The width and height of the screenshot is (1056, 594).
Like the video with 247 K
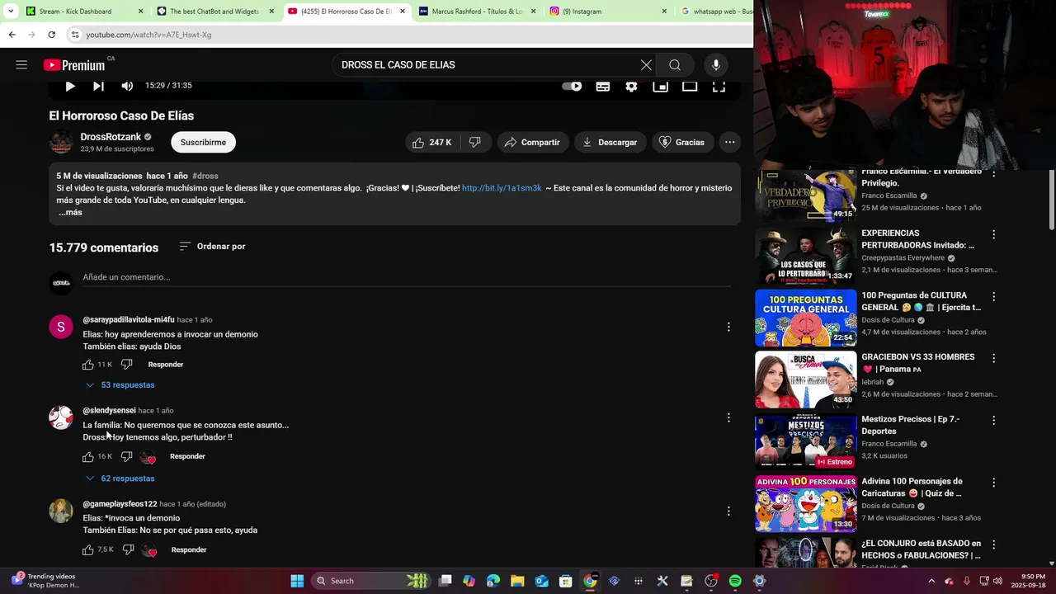[432, 143]
